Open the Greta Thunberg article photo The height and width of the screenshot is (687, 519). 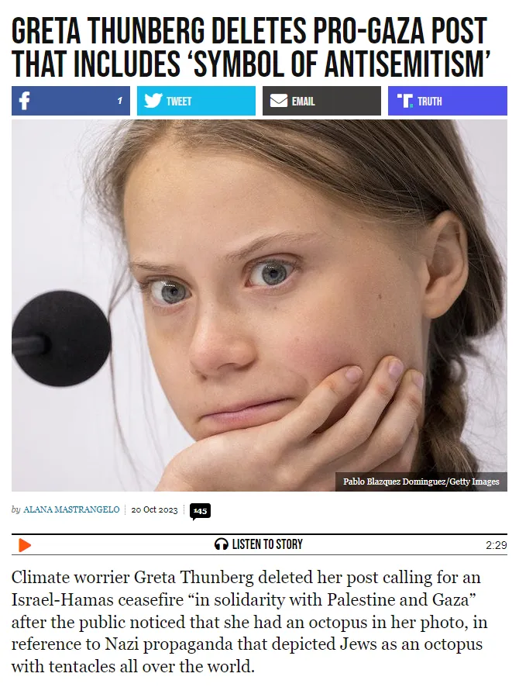pos(259,306)
